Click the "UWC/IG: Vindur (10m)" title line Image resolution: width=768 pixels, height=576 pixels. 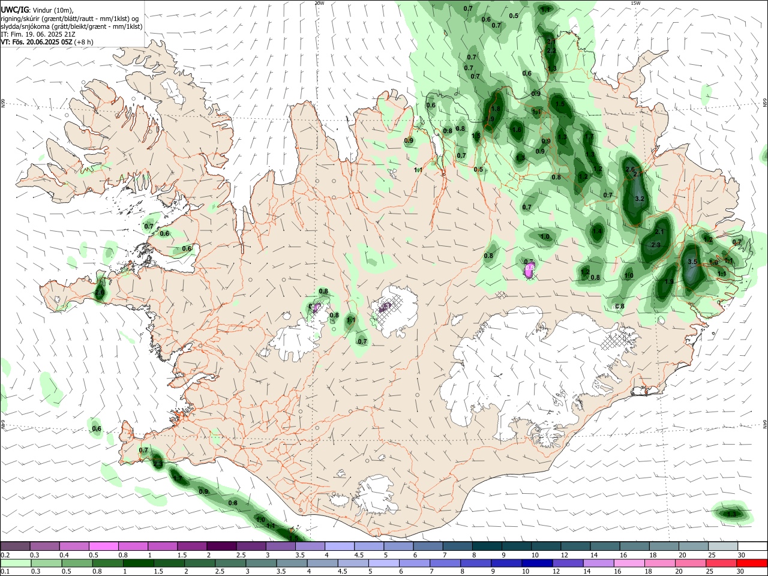pos(37,10)
